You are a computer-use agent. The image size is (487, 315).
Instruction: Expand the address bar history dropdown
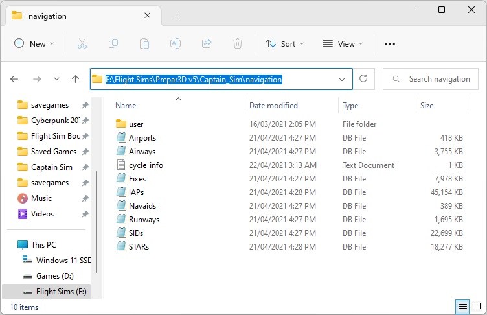coord(342,79)
